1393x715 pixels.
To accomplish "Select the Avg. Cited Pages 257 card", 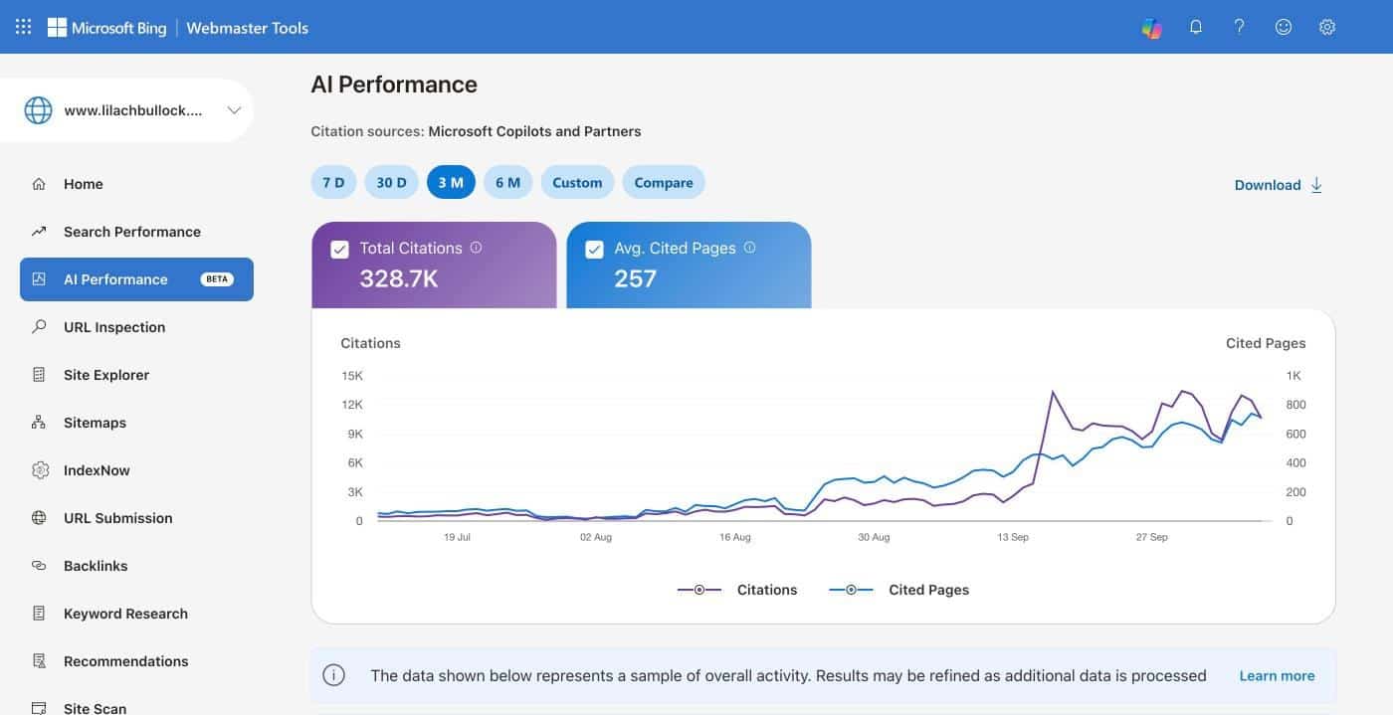I will 689,265.
